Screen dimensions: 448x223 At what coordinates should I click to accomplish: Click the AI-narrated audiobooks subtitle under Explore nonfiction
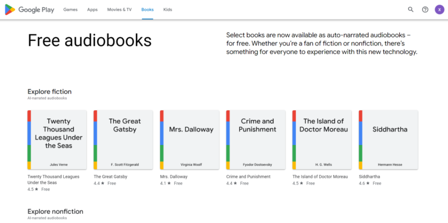[x=47, y=218]
